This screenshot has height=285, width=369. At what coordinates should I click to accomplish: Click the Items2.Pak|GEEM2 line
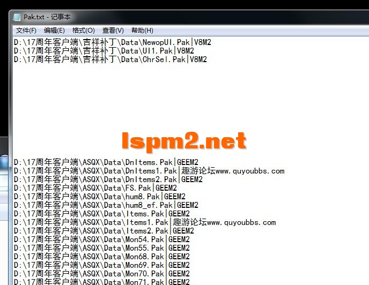[x=104, y=231]
